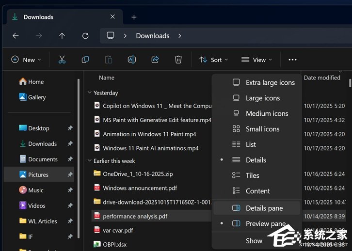Click the Rename icon in toolbar

(131, 60)
